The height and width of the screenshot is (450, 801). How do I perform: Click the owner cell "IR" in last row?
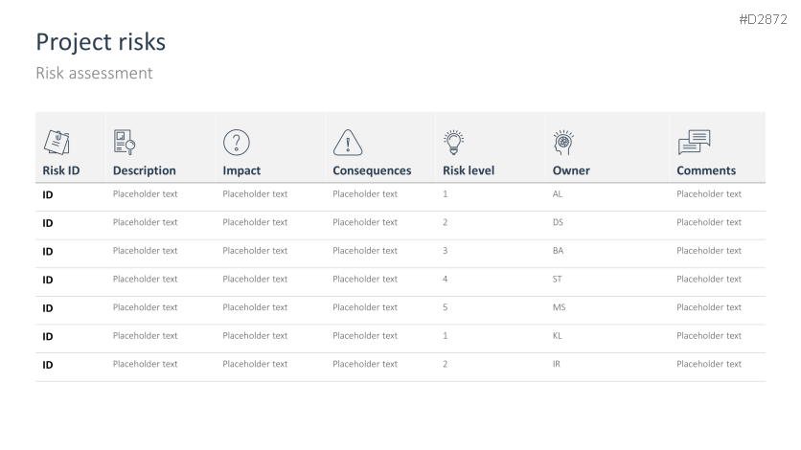pyautogui.click(x=557, y=364)
